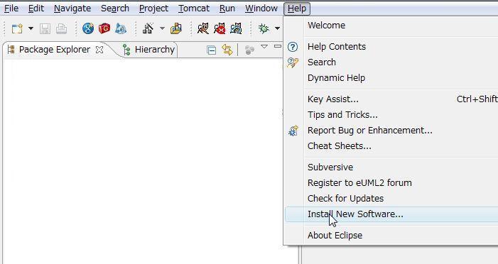This screenshot has height=264, width=498.
Task: Toggle Link with Editor arrows icon
Action: click(x=227, y=50)
